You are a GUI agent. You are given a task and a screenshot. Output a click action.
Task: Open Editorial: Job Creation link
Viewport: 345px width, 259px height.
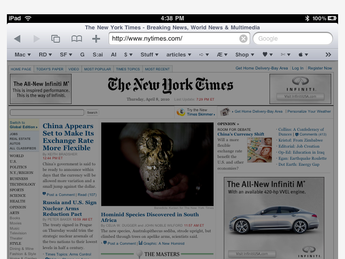coord(299,146)
